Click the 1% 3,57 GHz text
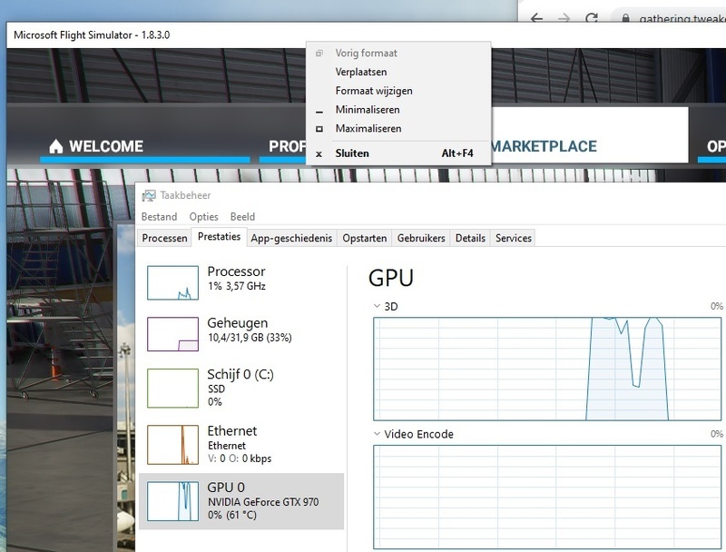Viewport: 726px width, 552px height. (237, 286)
